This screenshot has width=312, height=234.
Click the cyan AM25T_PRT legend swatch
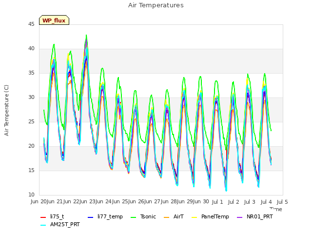43,225
